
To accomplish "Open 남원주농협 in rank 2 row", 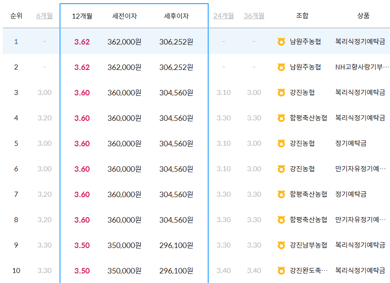I will 305,67.
